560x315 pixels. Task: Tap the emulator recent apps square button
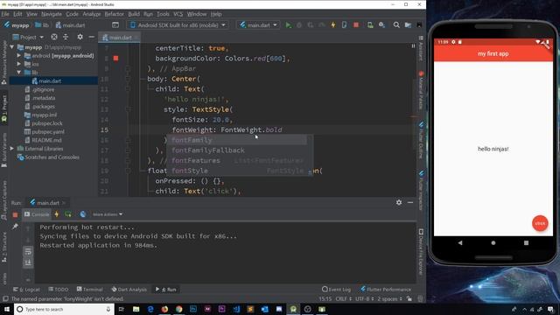point(526,243)
